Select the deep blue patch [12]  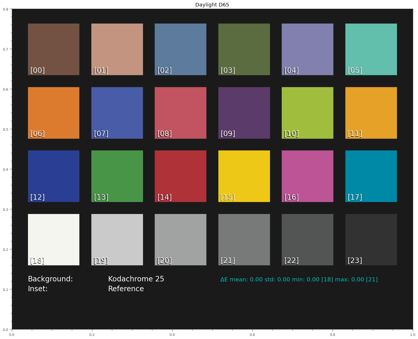(54, 176)
